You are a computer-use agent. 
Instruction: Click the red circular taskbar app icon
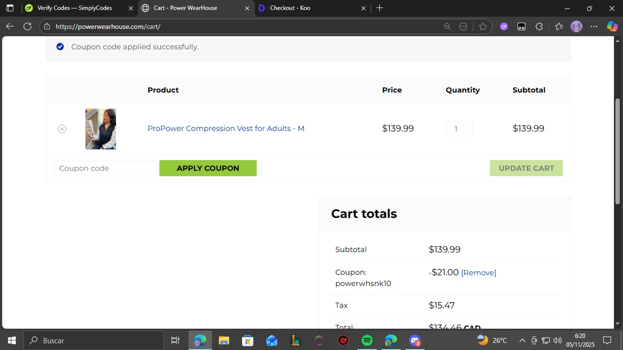pos(343,340)
